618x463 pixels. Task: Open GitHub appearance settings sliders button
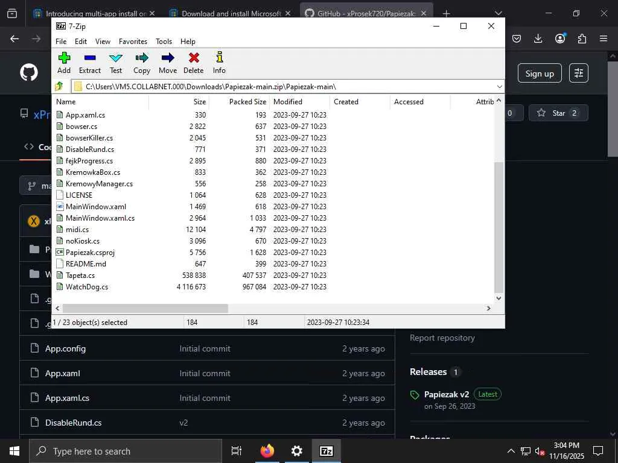[x=579, y=73]
